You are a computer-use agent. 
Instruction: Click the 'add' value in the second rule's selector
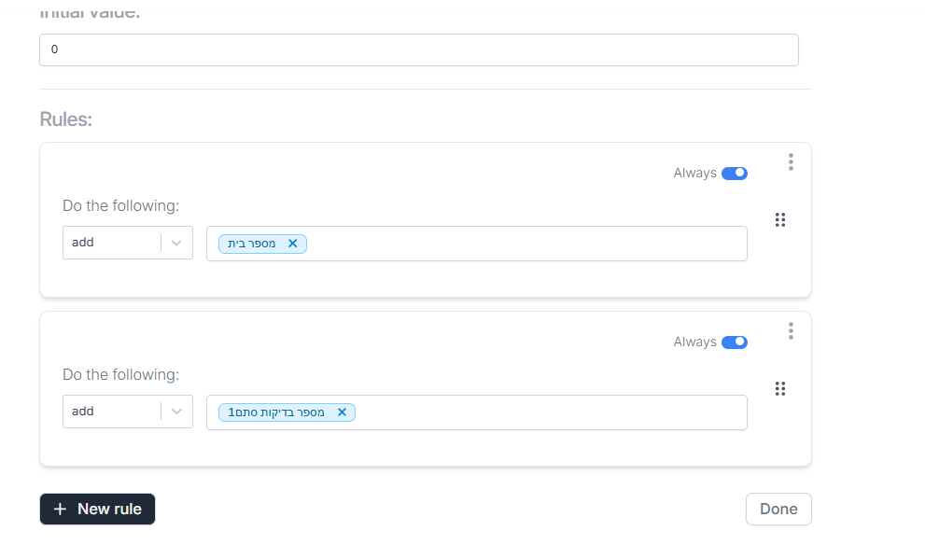(84, 412)
